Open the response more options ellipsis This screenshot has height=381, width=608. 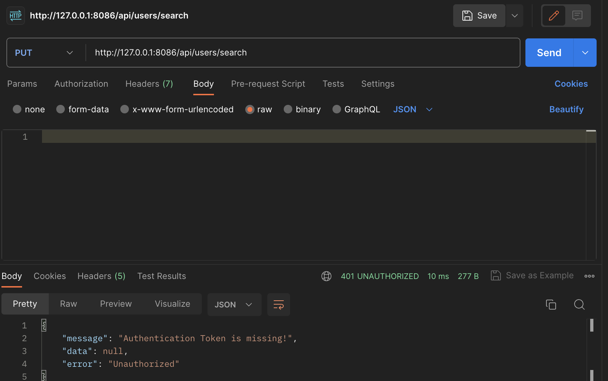click(589, 276)
